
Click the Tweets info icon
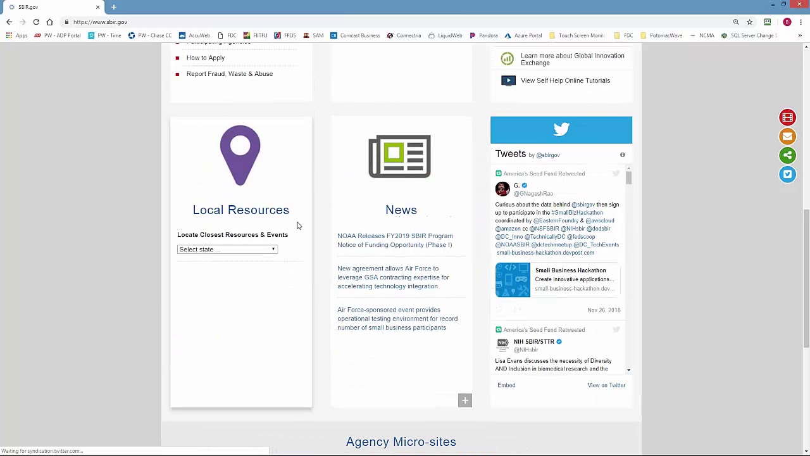coord(622,155)
